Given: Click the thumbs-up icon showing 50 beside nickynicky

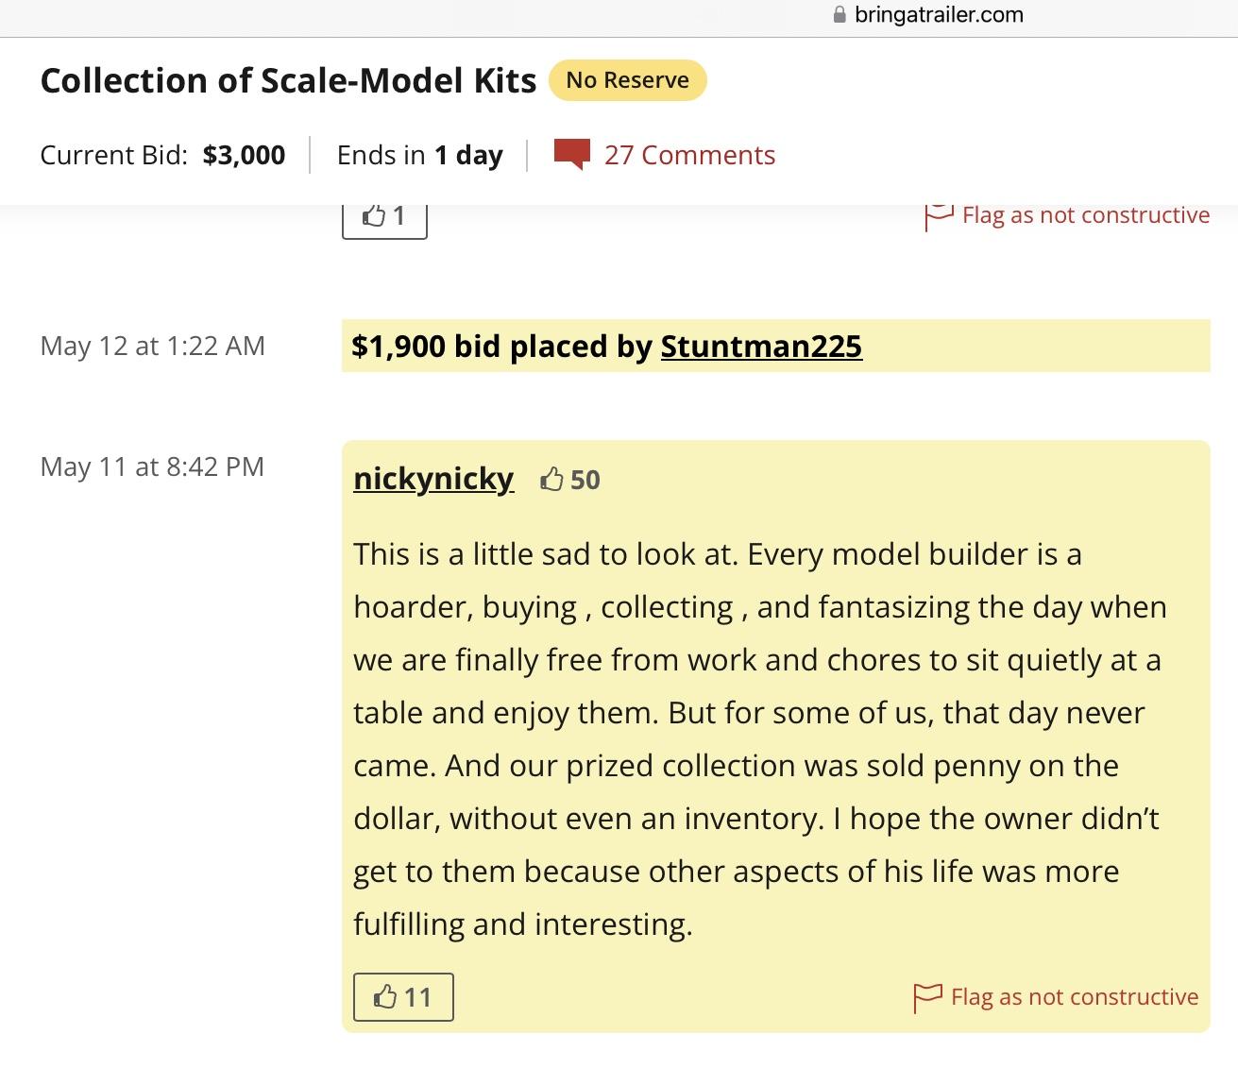Looking at the screenshot, I should click(x=551, y=480).
